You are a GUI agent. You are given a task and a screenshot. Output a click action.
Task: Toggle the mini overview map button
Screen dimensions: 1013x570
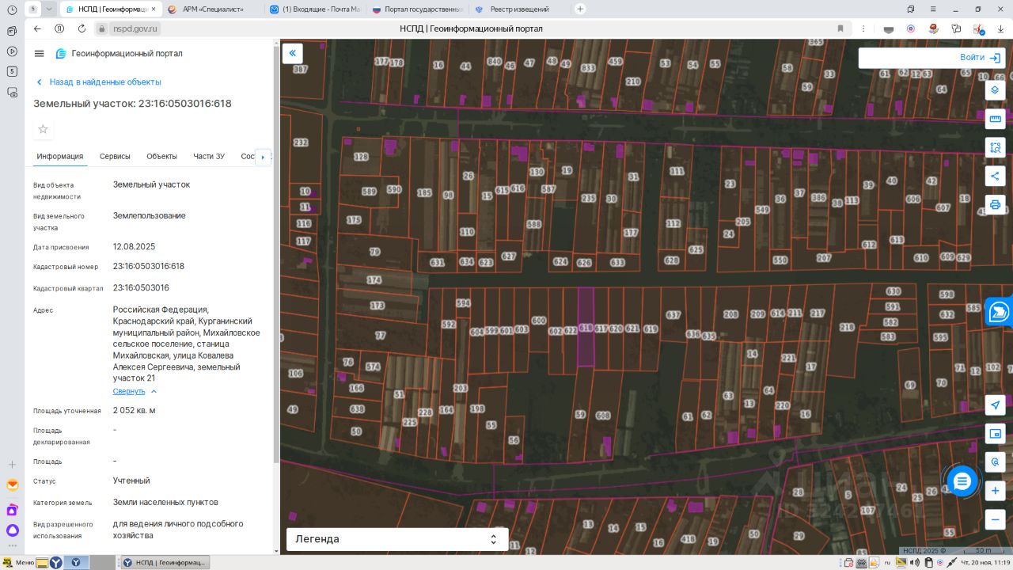click(x=995, y=434)
